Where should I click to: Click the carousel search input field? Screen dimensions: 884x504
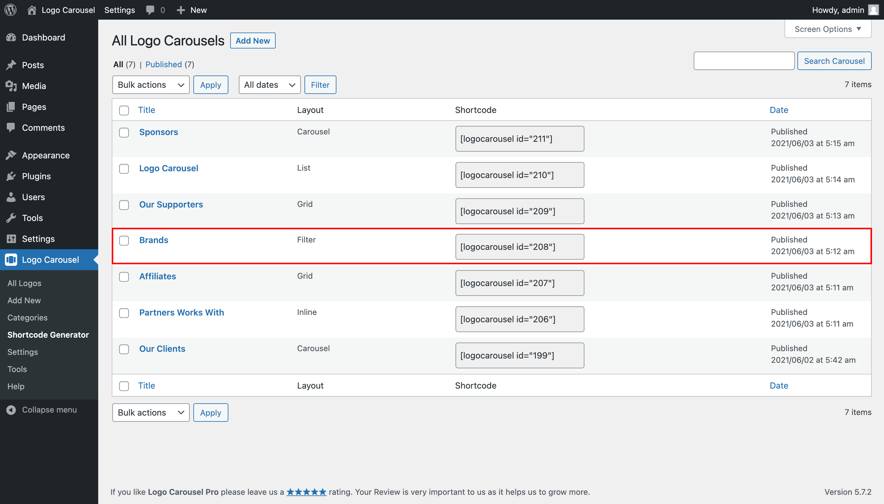tap(744, 61)
